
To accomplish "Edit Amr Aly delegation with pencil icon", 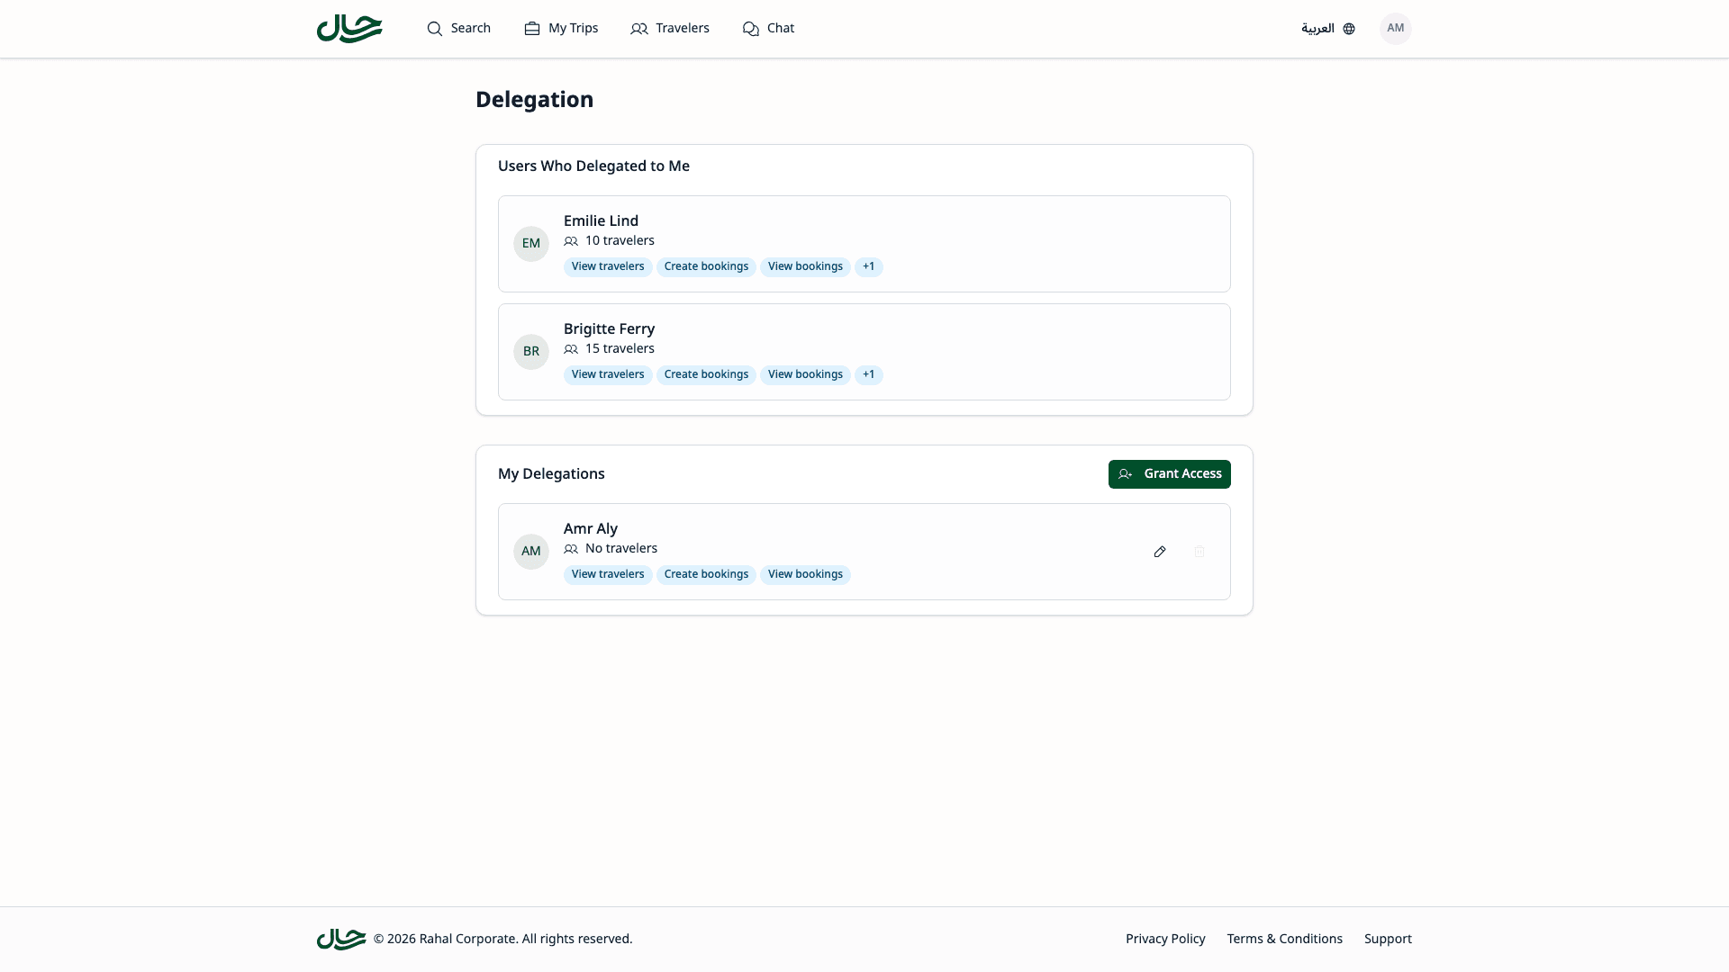I will (x=1160, y=552).
